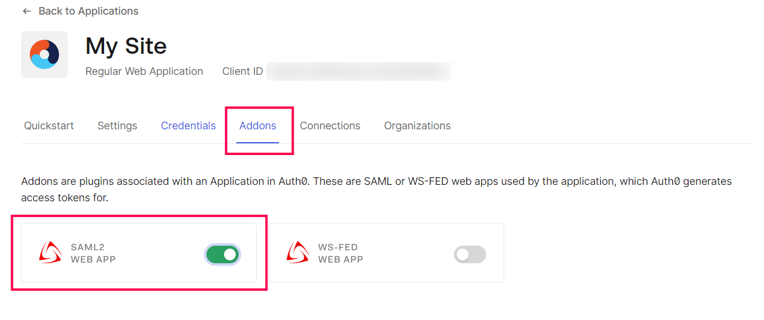Disable the SAML2 Web App toggle

(223, 254)
